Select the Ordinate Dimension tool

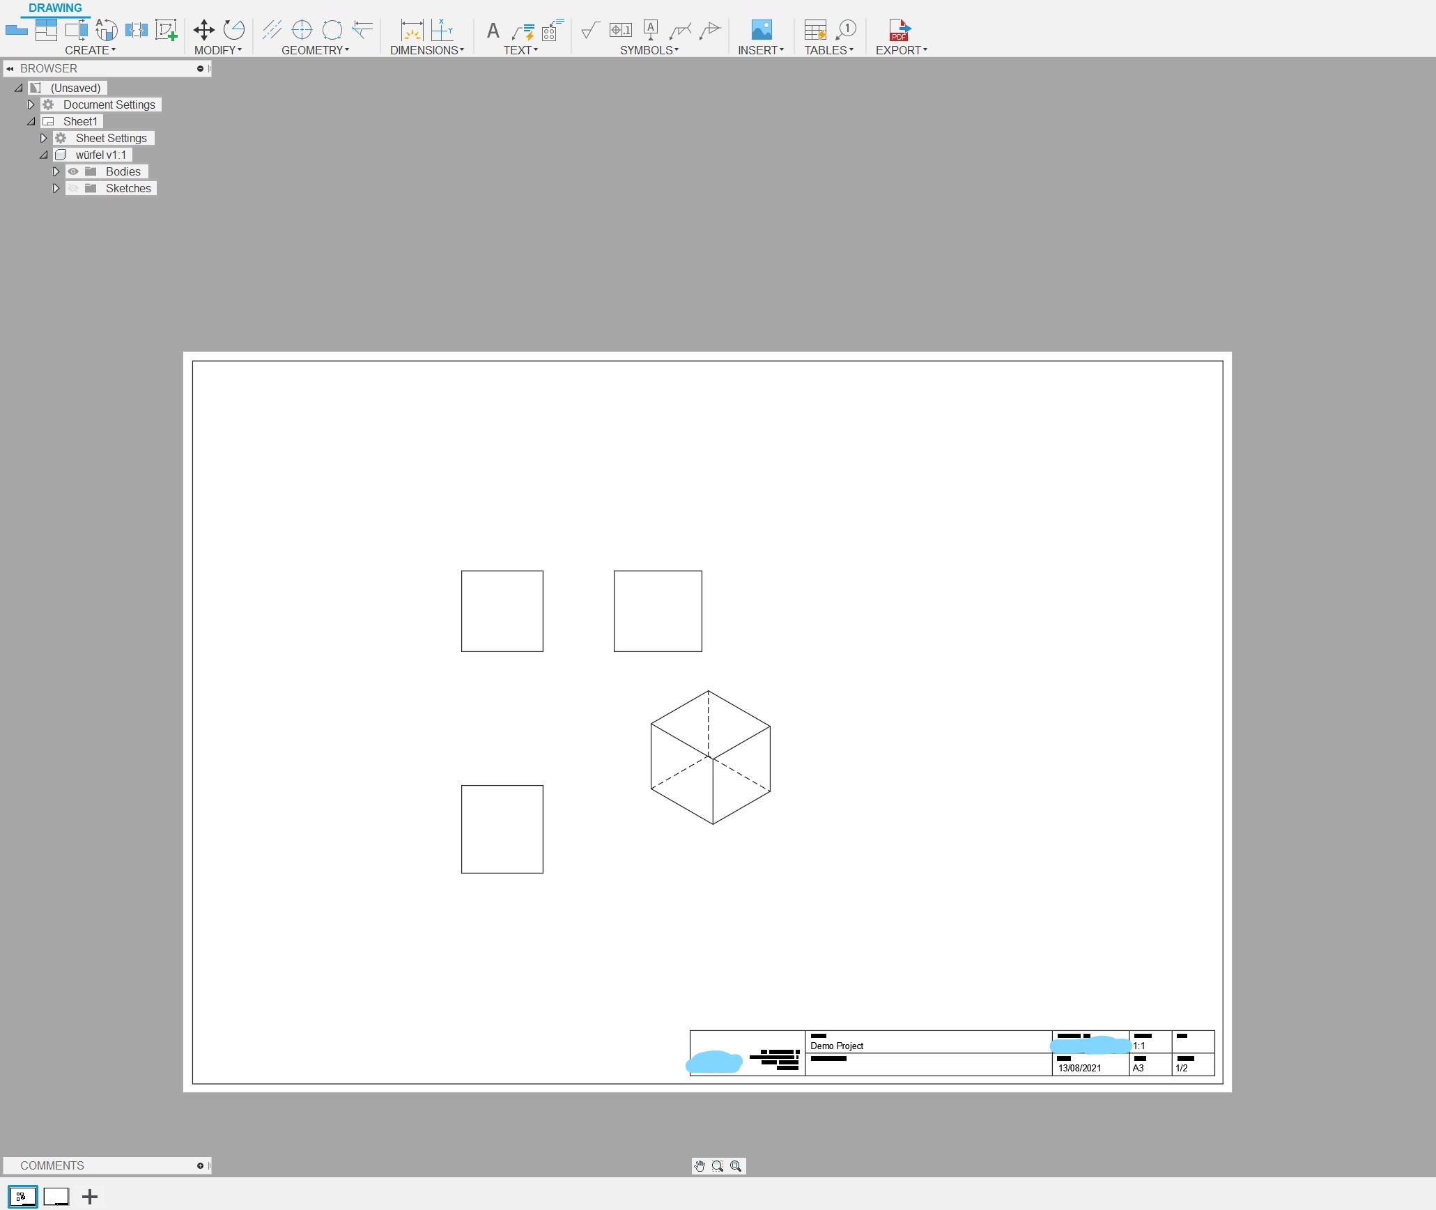tap(442, 30)
